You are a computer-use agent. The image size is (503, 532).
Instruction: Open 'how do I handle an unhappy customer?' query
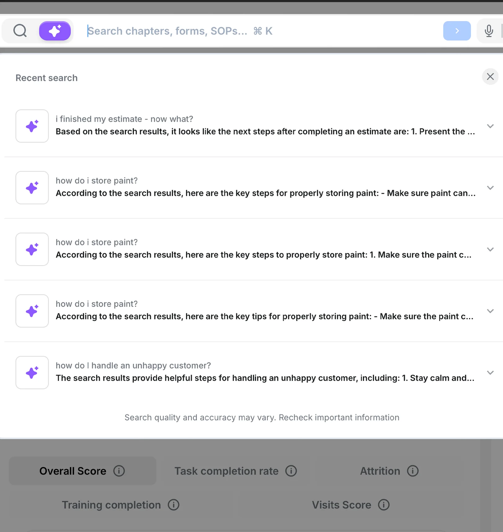(133, 366)
